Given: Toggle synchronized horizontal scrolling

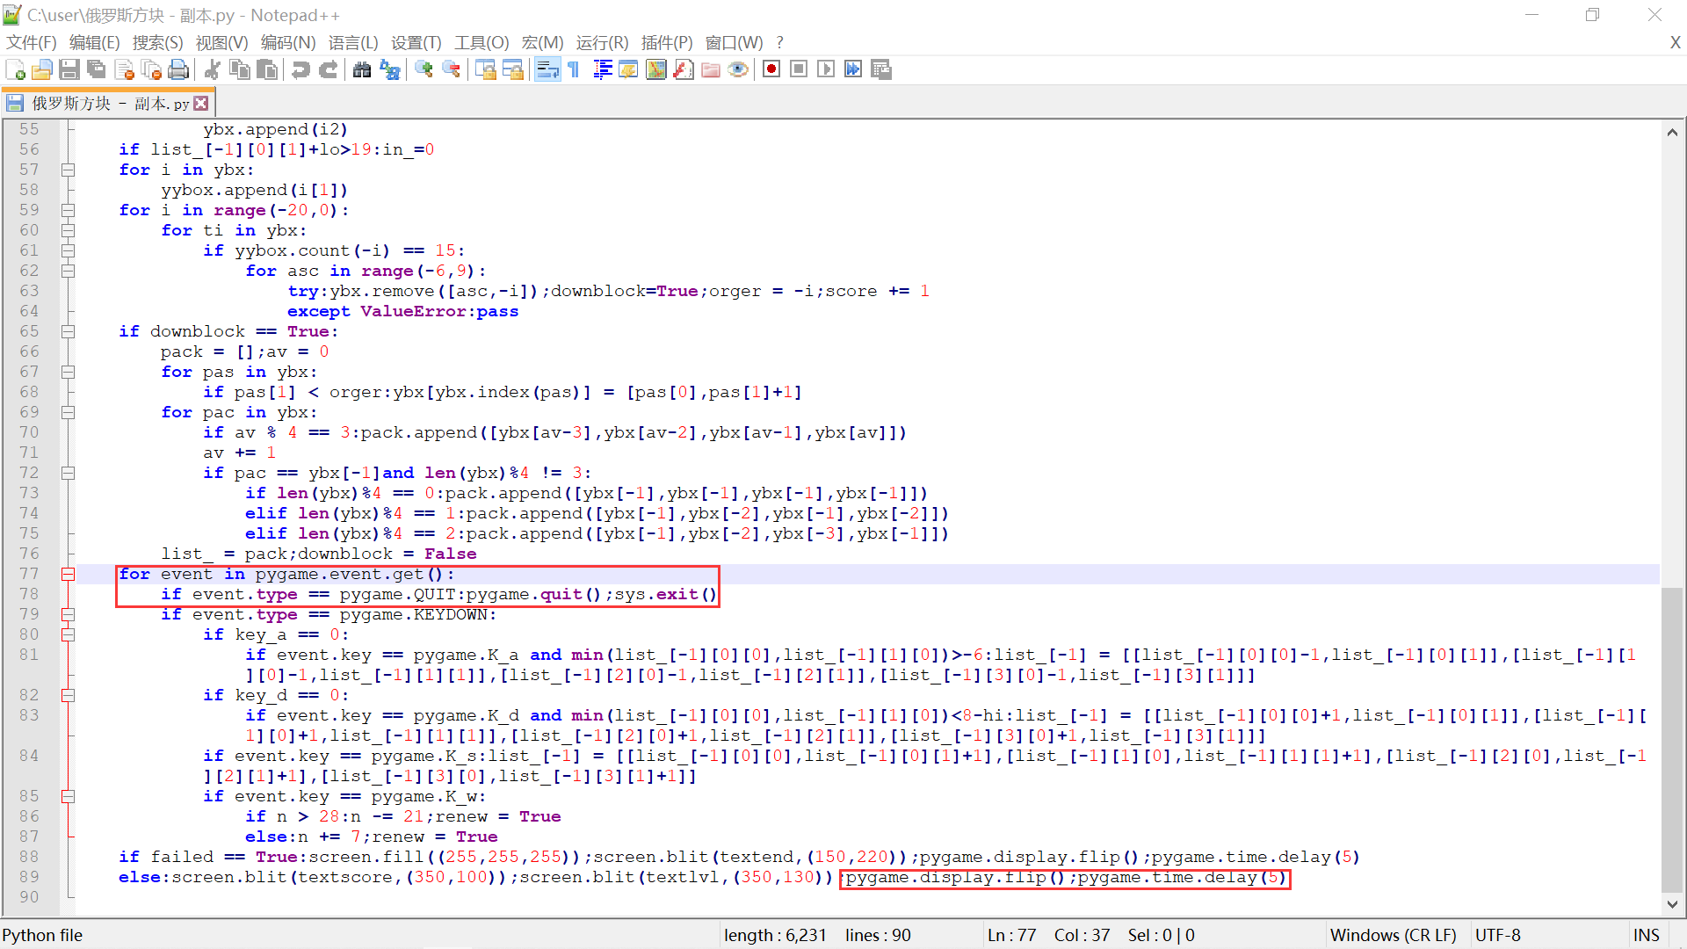Looking at the screenshot, I should point(512,69).
